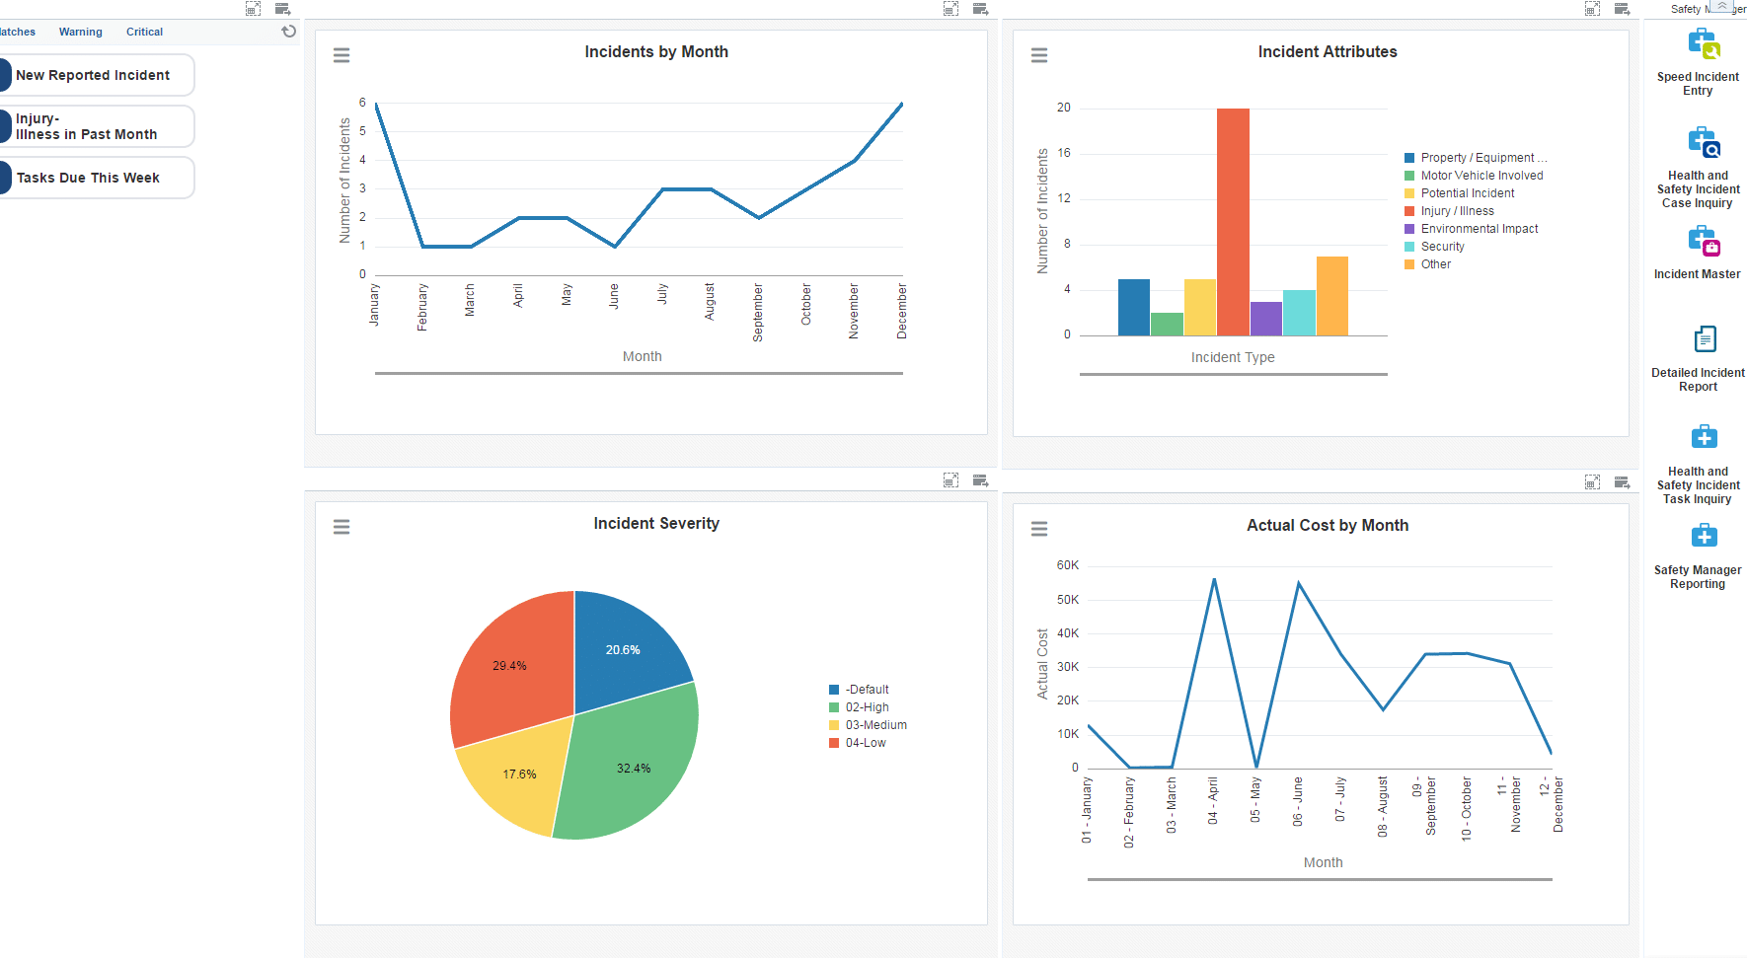
Task: Maximize the watchlist pane above Warning tab
Action: point(254,9)
